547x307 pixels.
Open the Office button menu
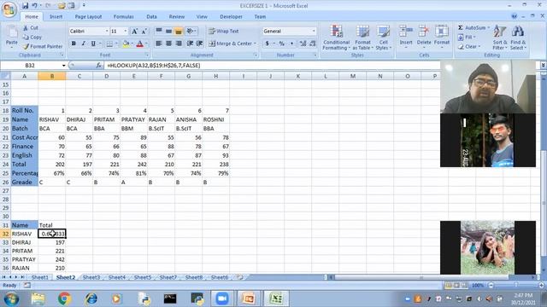pos(9,9)
